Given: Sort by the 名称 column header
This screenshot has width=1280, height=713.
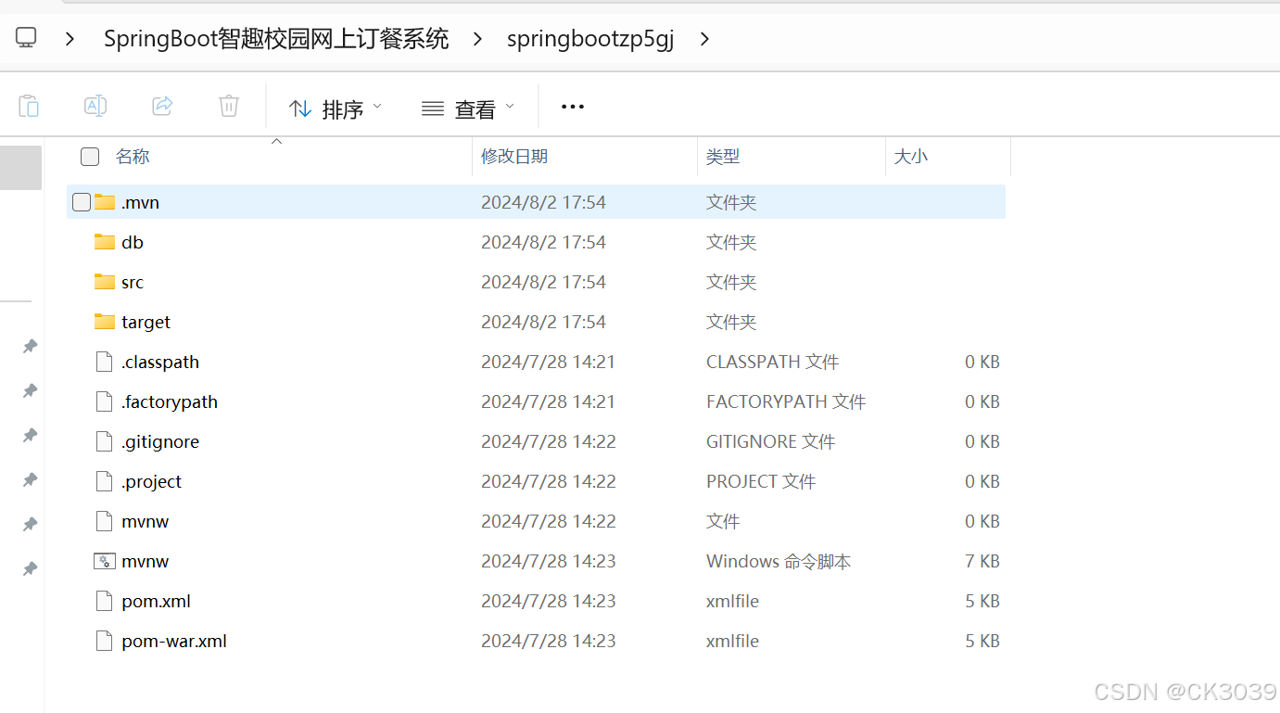Looking at the screenshot, I should coord(133,157).
